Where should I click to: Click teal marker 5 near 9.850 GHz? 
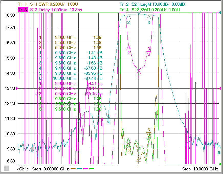(x=189, y=142)
